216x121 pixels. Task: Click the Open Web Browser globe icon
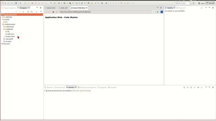102,3
